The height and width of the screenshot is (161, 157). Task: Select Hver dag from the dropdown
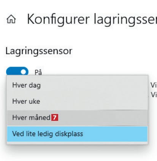77,85
